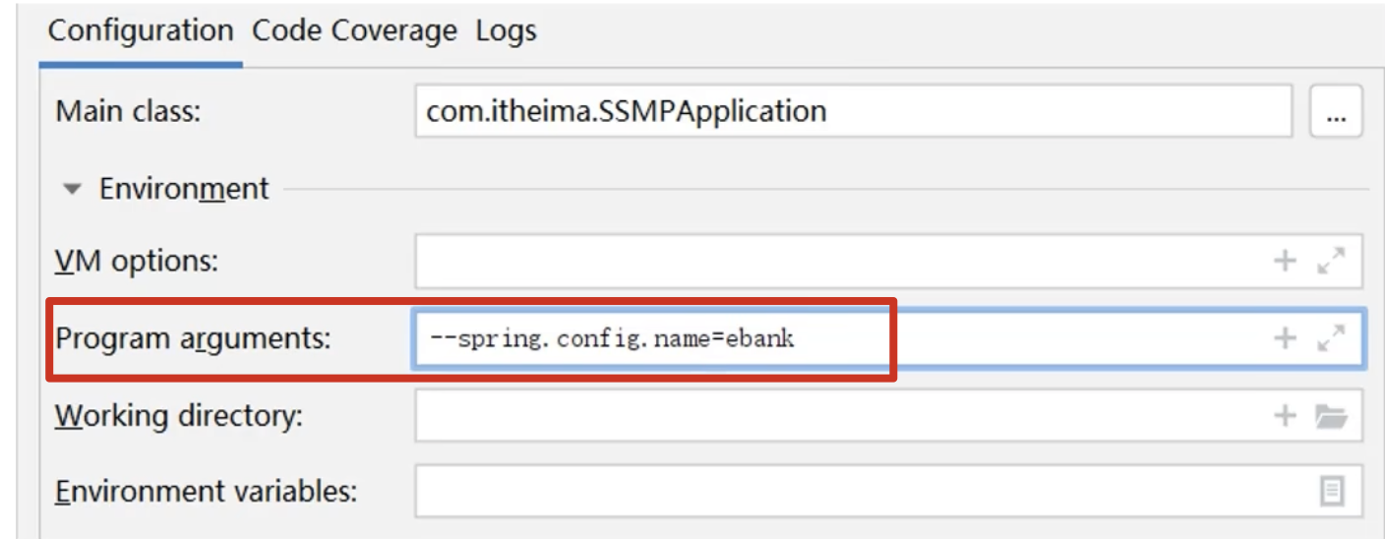Click the Main class input field
This screenshot has height=539, width=1385.
pyautogui.click(x=853, y=111)
